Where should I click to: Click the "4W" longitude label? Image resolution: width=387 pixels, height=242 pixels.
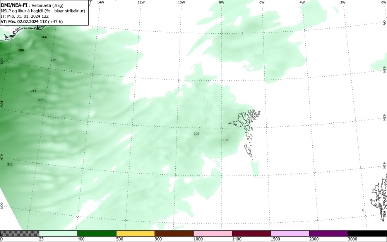(302, 2)
